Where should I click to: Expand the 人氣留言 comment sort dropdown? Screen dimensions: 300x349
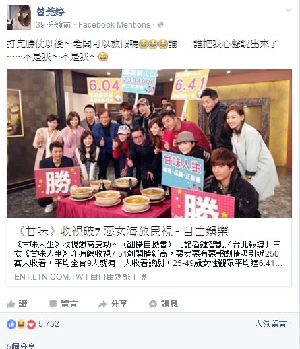coord(273,324)
